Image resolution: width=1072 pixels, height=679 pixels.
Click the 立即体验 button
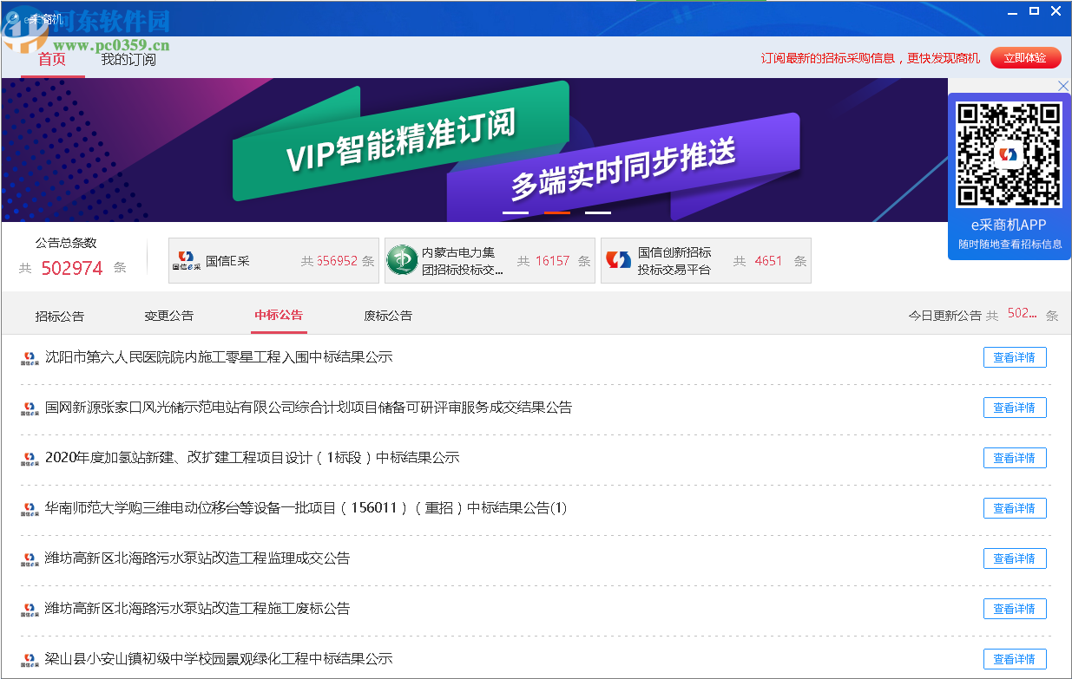coord(1025,58)
